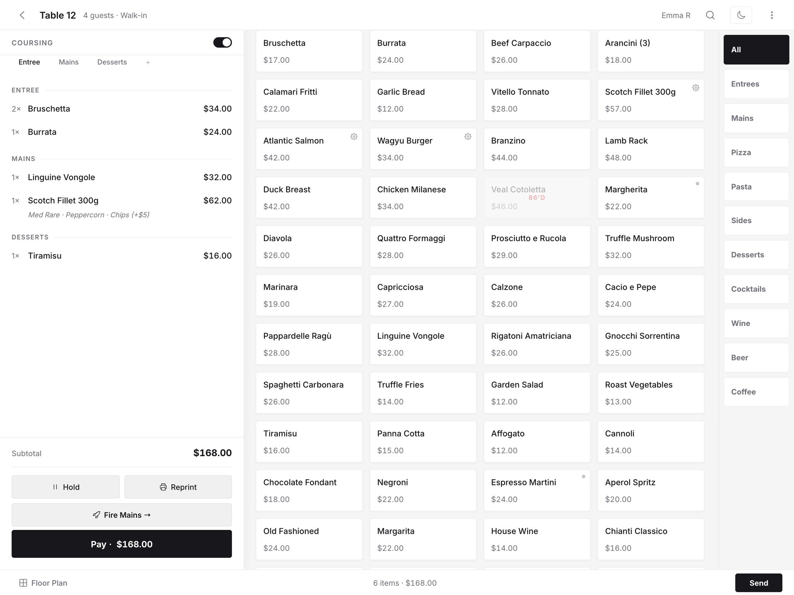Pay the $168.00 bill
Screen dimensions: 794x595
click(x=122, y=544)
